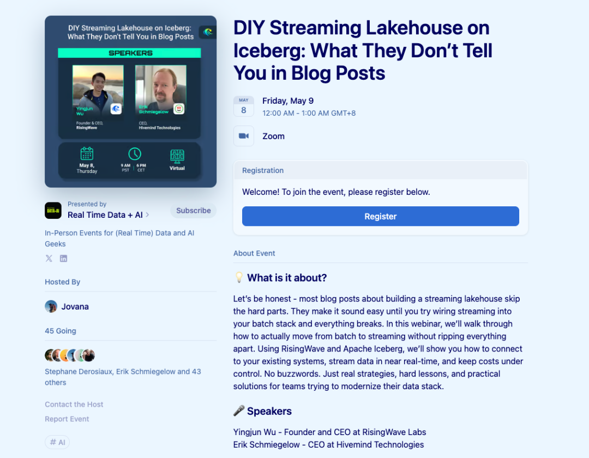
Task: Open the Real Time Data + AI presenter link
Action: tap(105, 215)
